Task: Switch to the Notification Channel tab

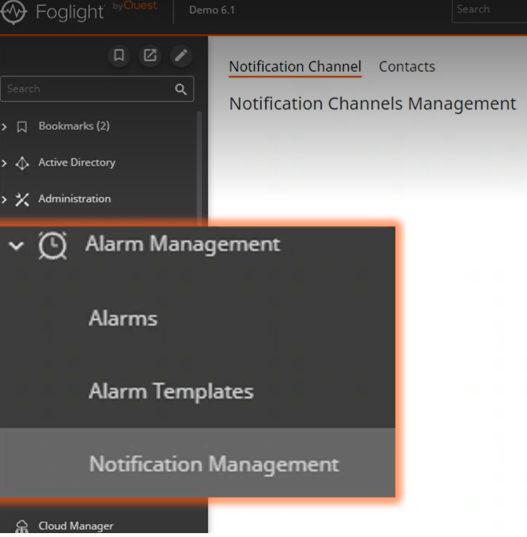Action: [295, 67]
